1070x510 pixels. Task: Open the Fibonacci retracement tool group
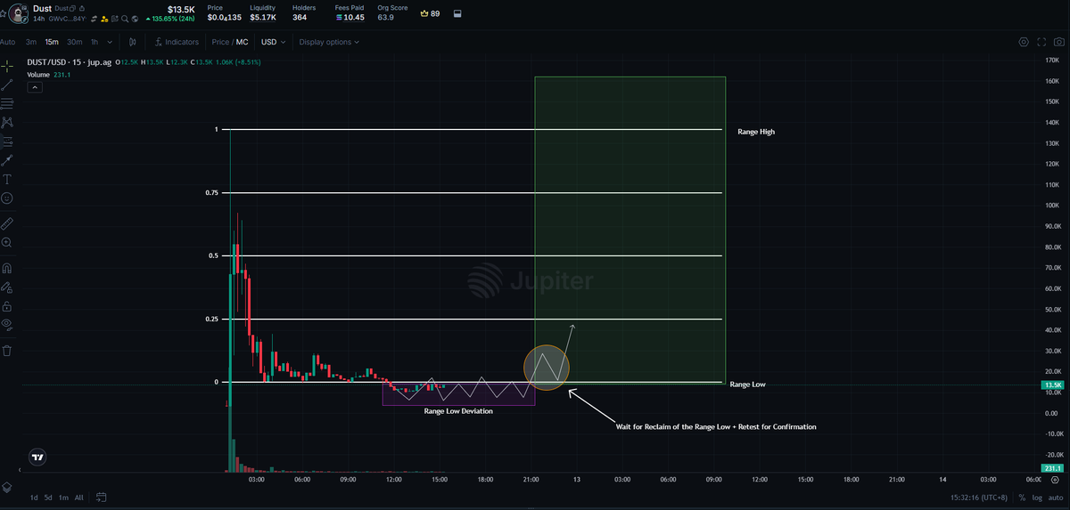tap(7, 103)
